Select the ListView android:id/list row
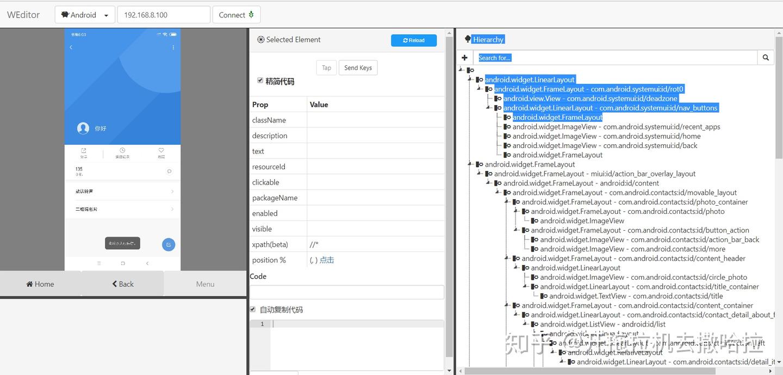 click(x=602, y=324)
